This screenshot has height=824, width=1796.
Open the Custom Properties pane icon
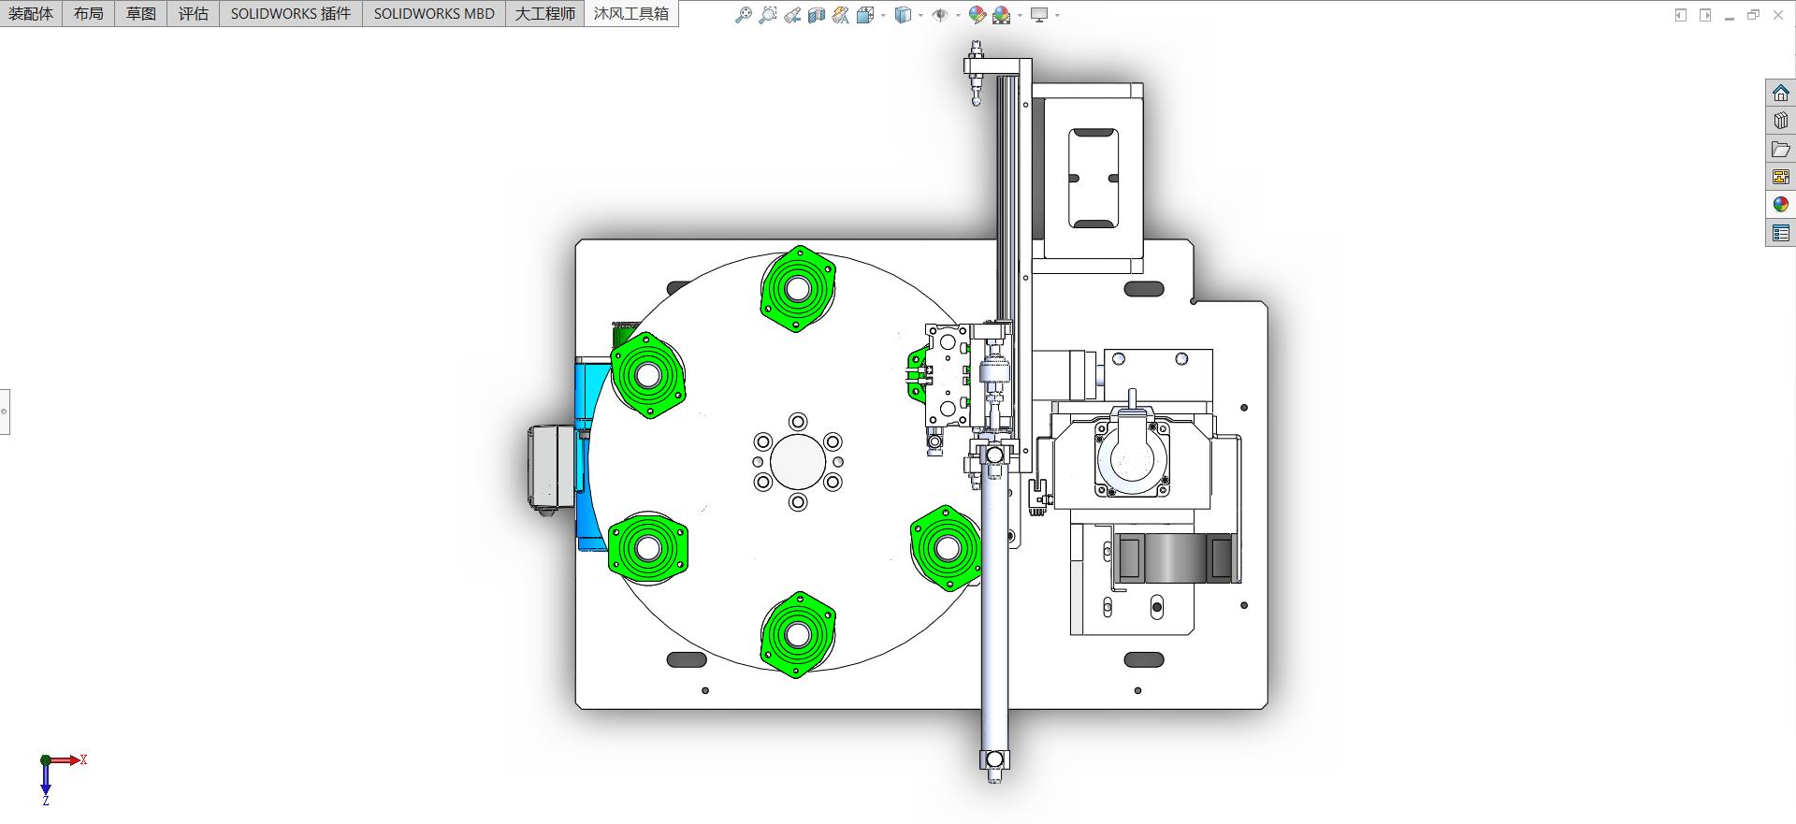[1781, 233]
